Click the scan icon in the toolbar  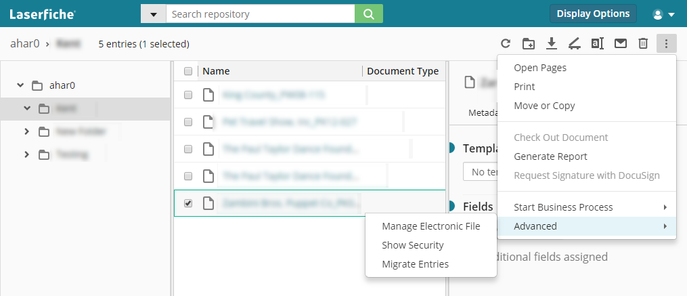pyautogui.click(x=575, y=44)
